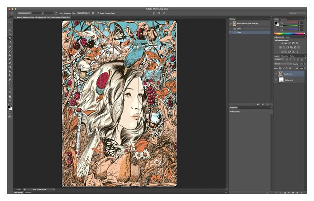This screenshot has height=201, width=314.
Task: Select the Dodge tool
Action: 10,76
